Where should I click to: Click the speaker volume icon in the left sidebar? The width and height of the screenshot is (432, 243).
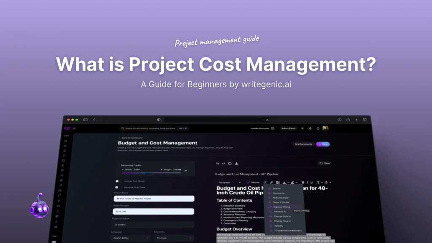click(x=58, y=206)
